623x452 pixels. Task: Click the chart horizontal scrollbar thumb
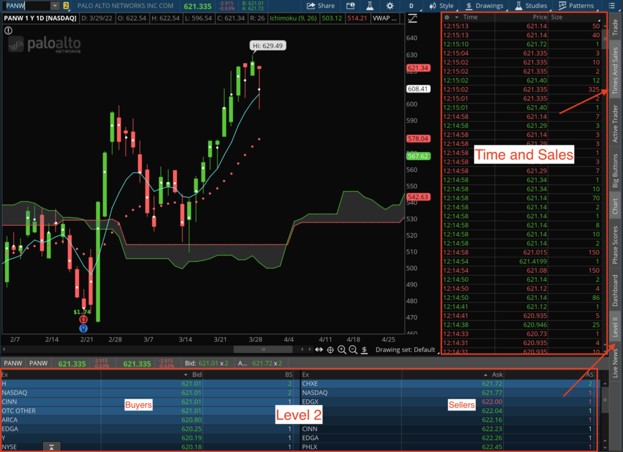click(263, 350)
